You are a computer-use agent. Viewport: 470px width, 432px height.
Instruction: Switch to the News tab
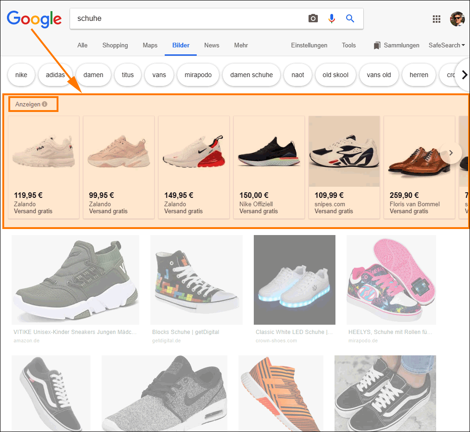point(212,46)
